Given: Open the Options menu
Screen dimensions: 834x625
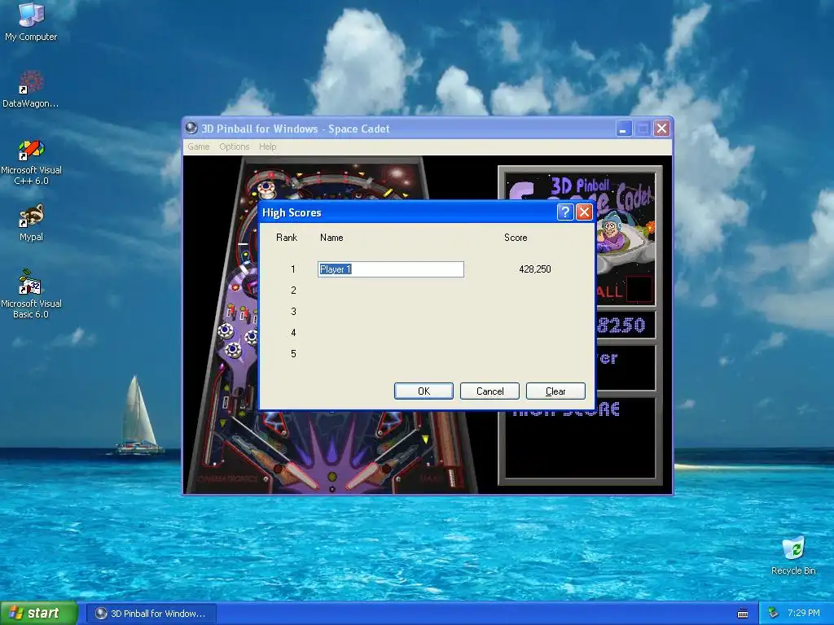Looking at the screenshot, I should [234, 146].
